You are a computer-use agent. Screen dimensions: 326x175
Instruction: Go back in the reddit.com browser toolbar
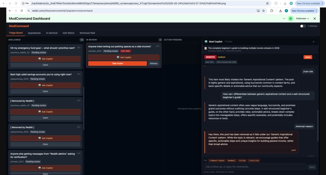[10, 11]
